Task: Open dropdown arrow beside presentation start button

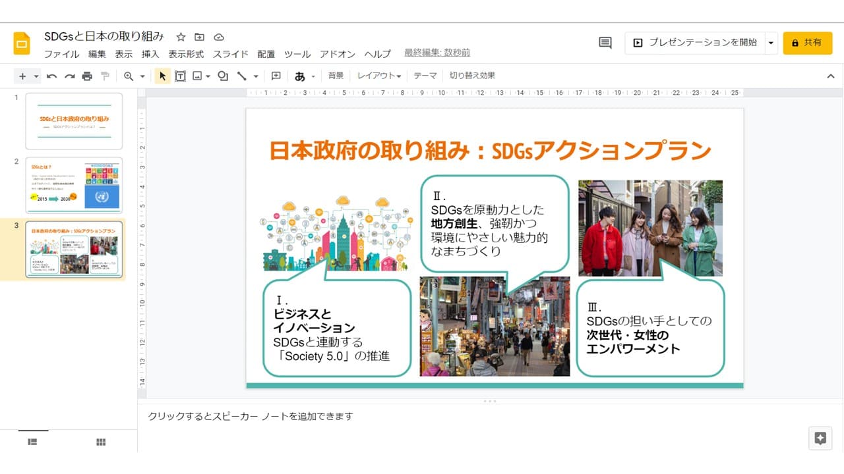Action: (771, 43)
